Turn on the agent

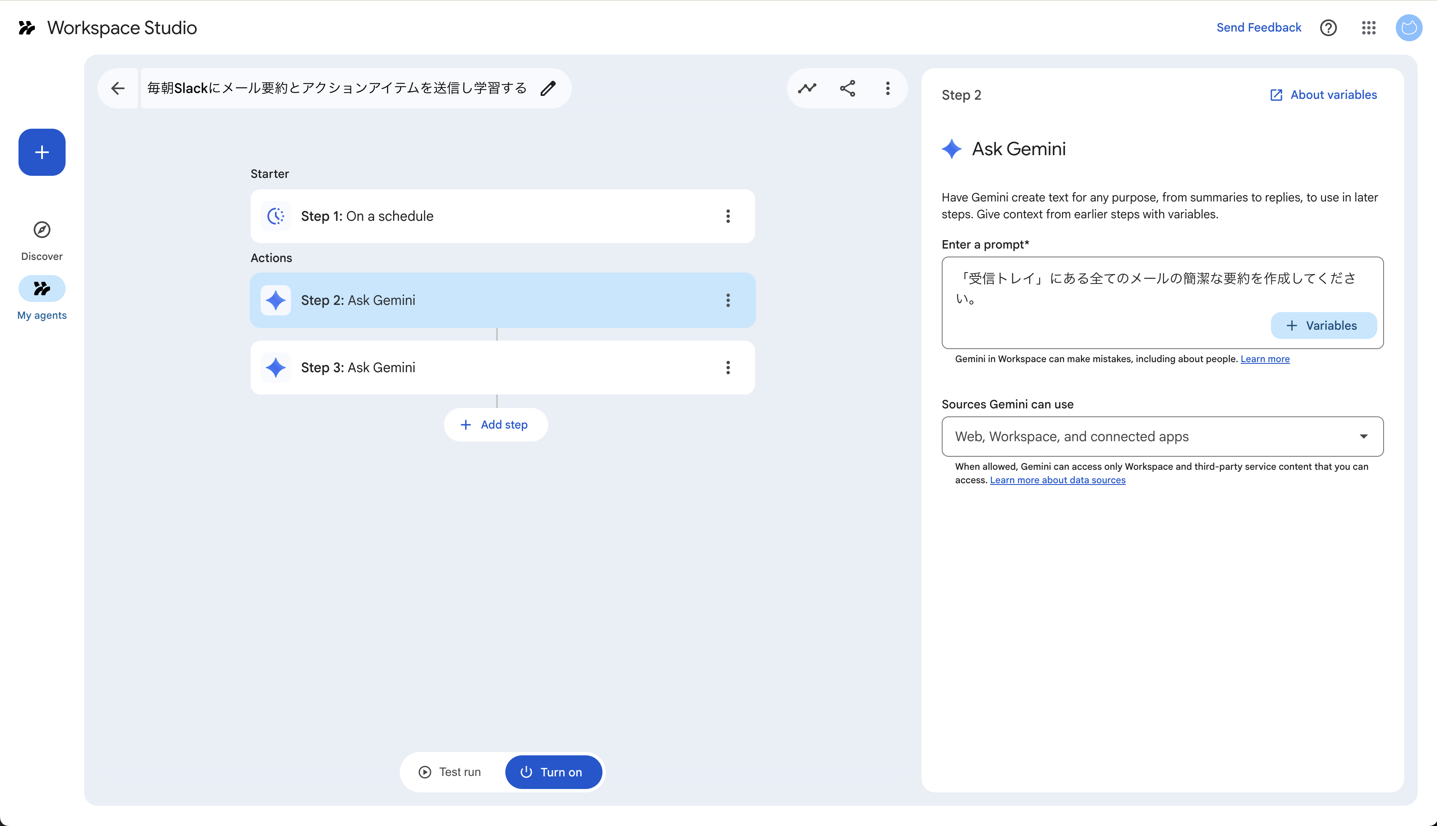coord(553,772)
